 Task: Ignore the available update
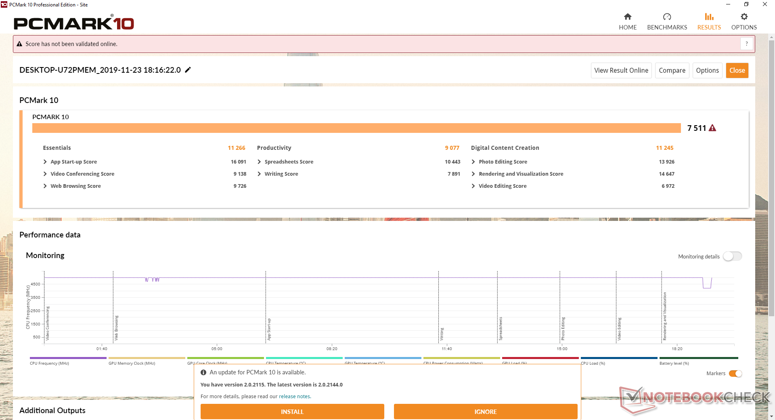(x=486, y=412)
